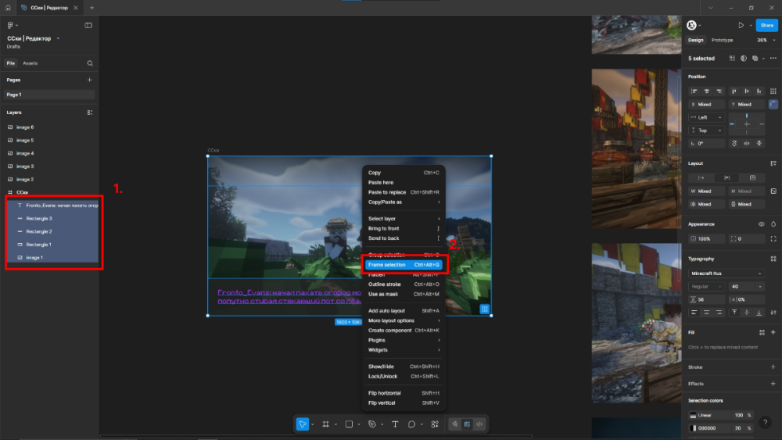This screenshot has height=440, width=782.
Task: Select the Frame tool in bottom toolbar
Action: point(326,424)
